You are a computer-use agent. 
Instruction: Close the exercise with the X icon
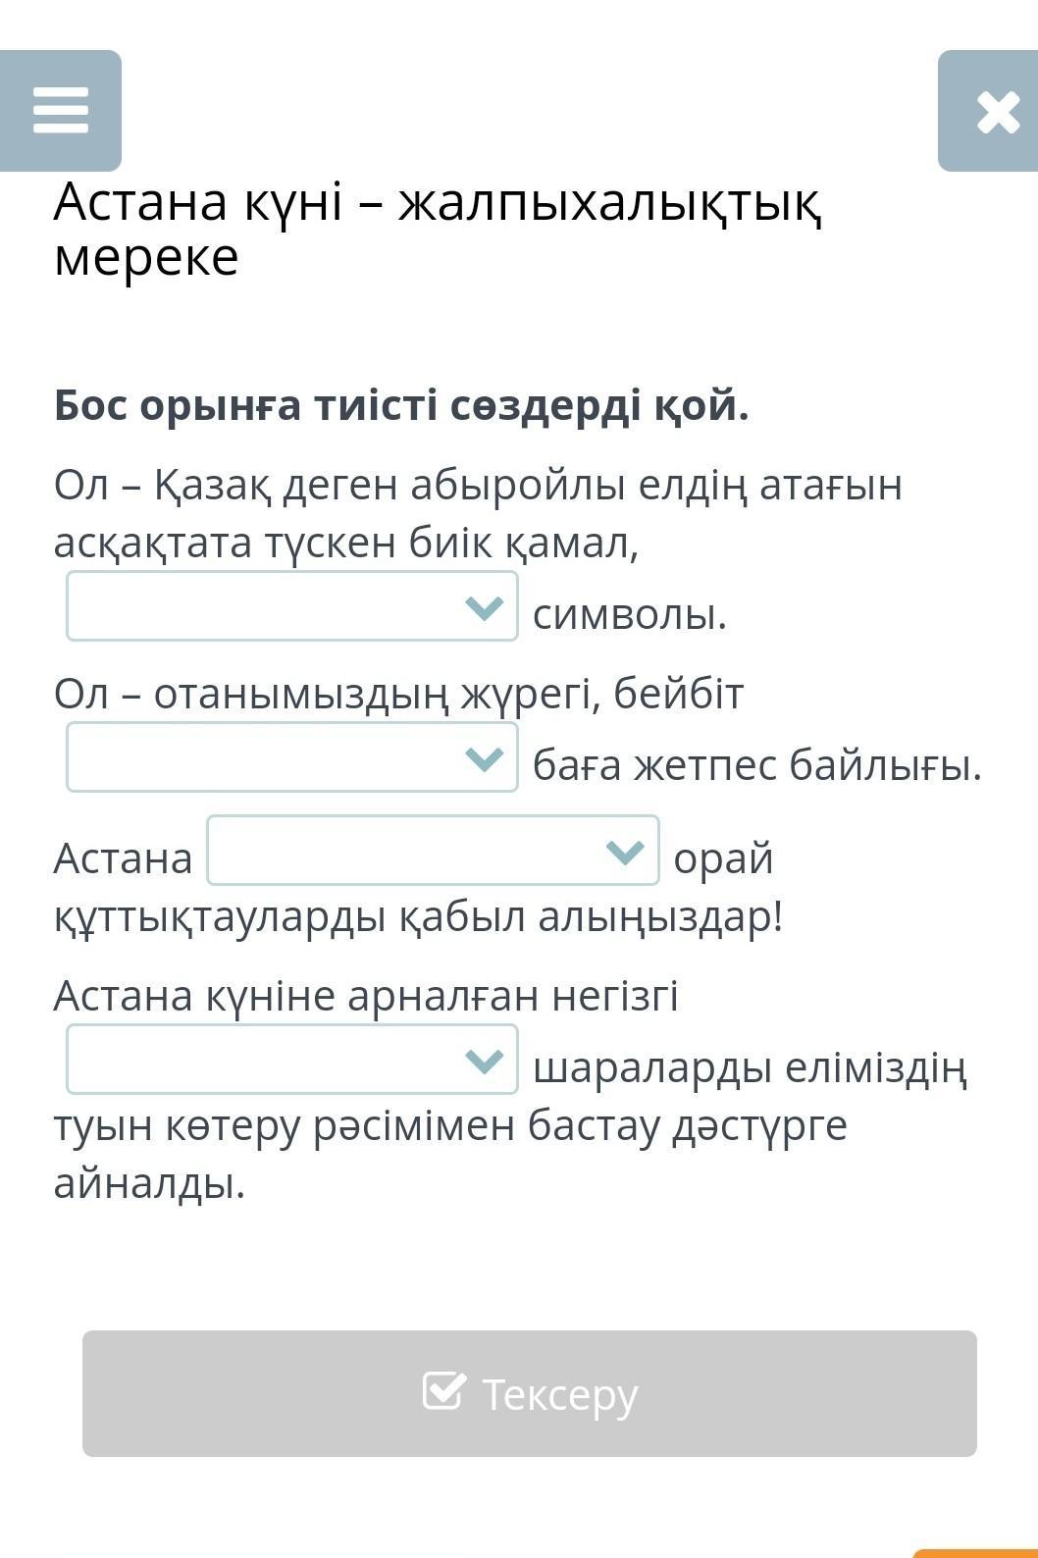[988, 111]
